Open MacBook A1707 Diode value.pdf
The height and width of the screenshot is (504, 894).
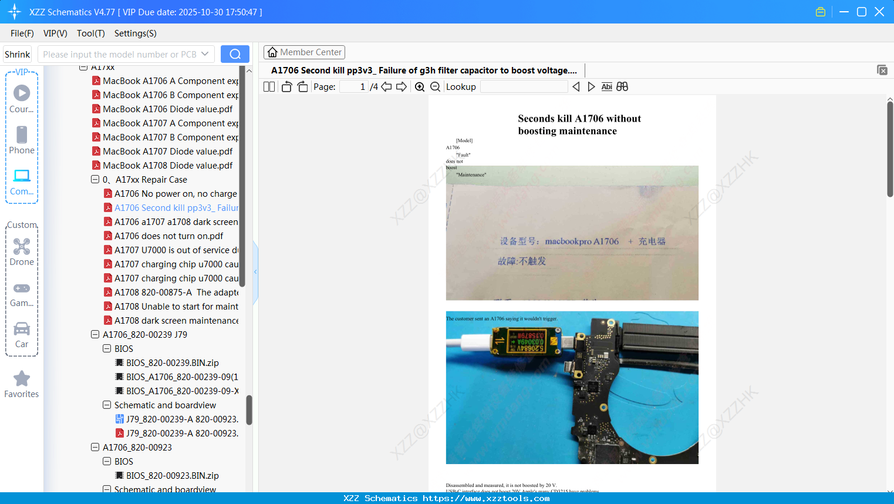click(162, 151)
